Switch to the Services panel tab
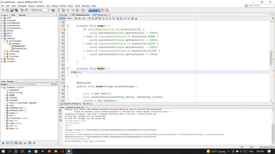This screenshot has width=275, height=154. tap(22, 15)
